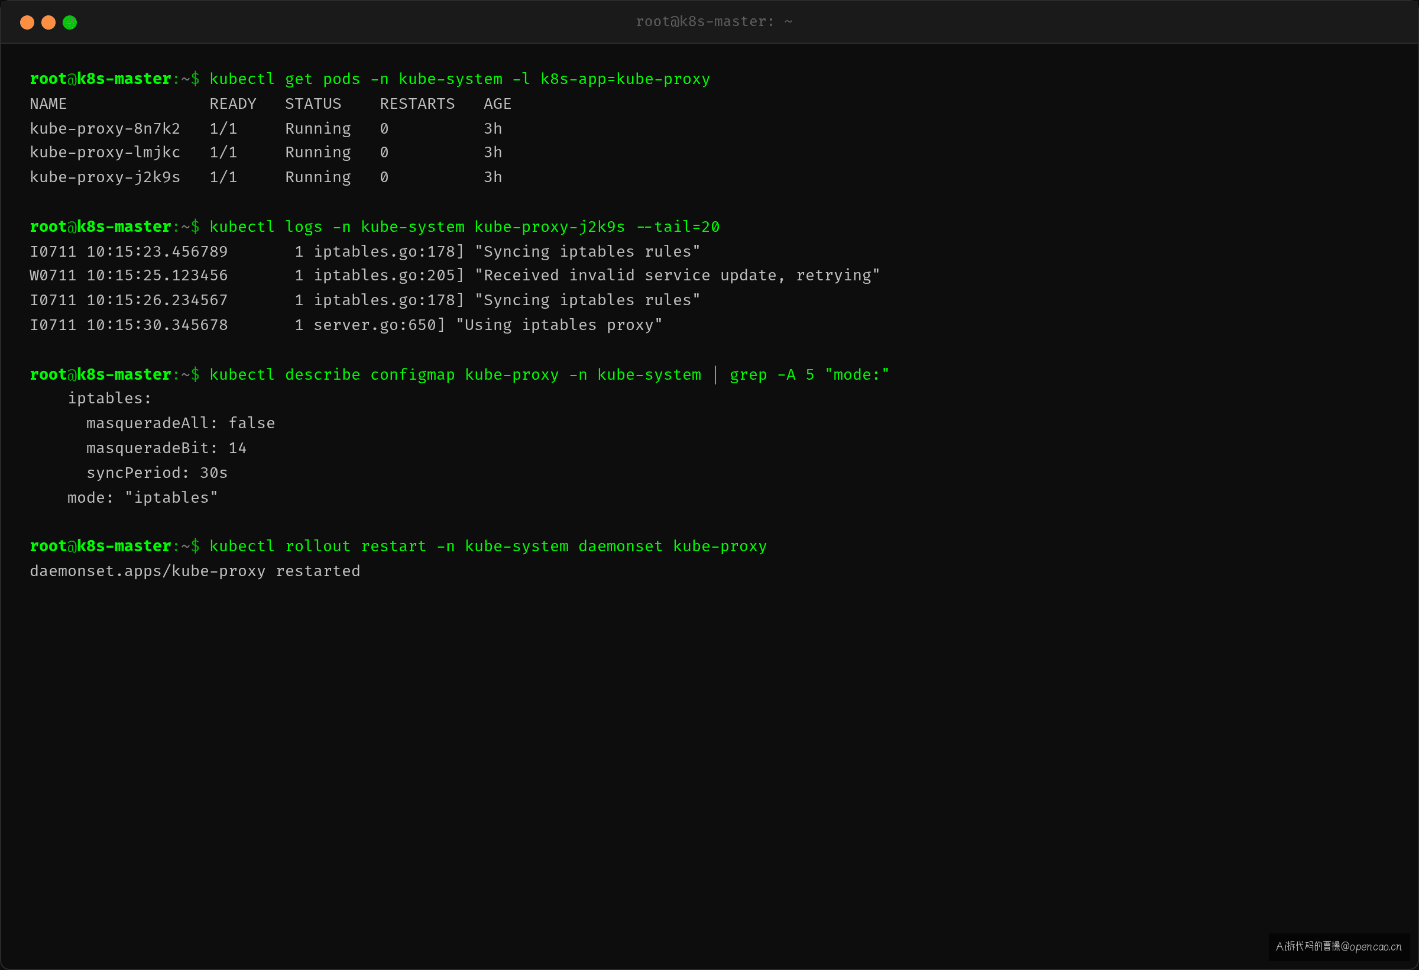Click the masqueradeAll: false line
The width and height of the screenshot is (1419, 970).
tap(181, 423)
